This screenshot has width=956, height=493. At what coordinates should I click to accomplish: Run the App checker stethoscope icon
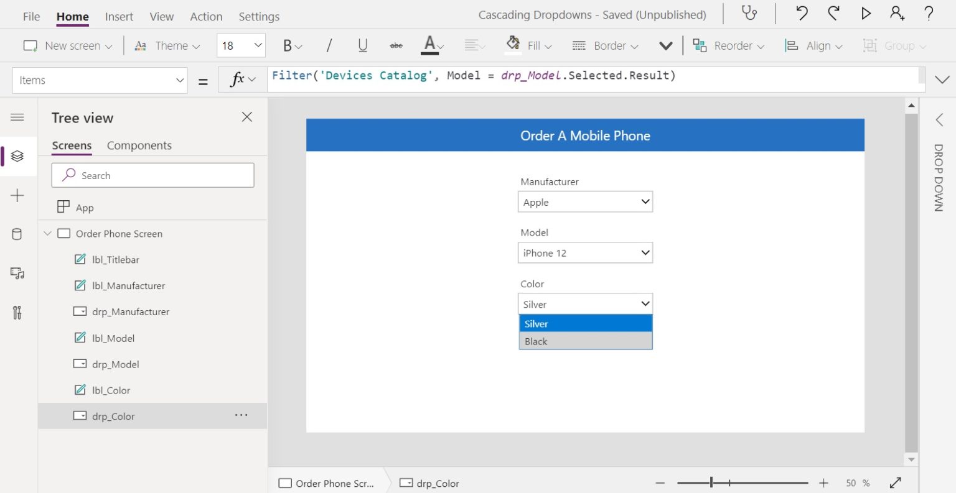coord(749,13)
